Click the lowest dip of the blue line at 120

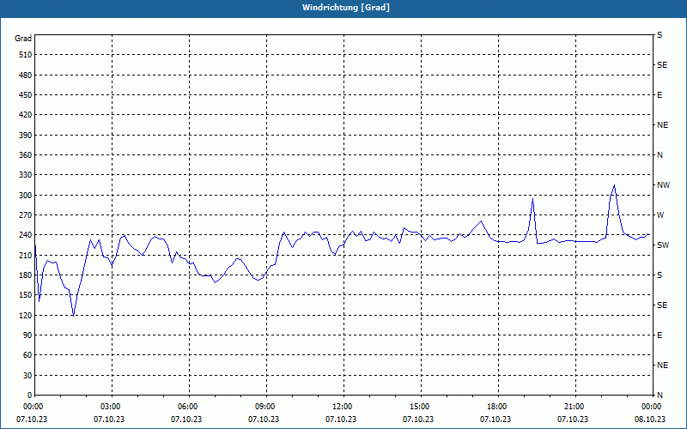[x=73, y=315]
